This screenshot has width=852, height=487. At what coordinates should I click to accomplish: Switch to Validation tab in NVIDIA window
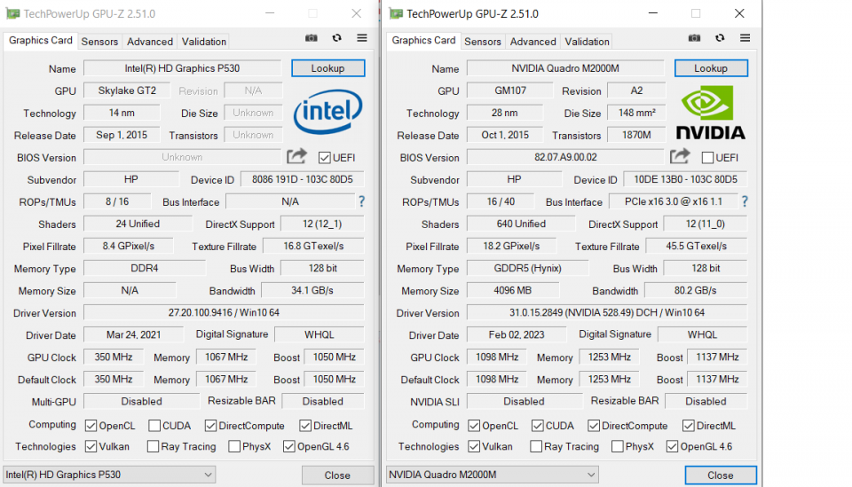pyautogui.click(x=587, y=42)
